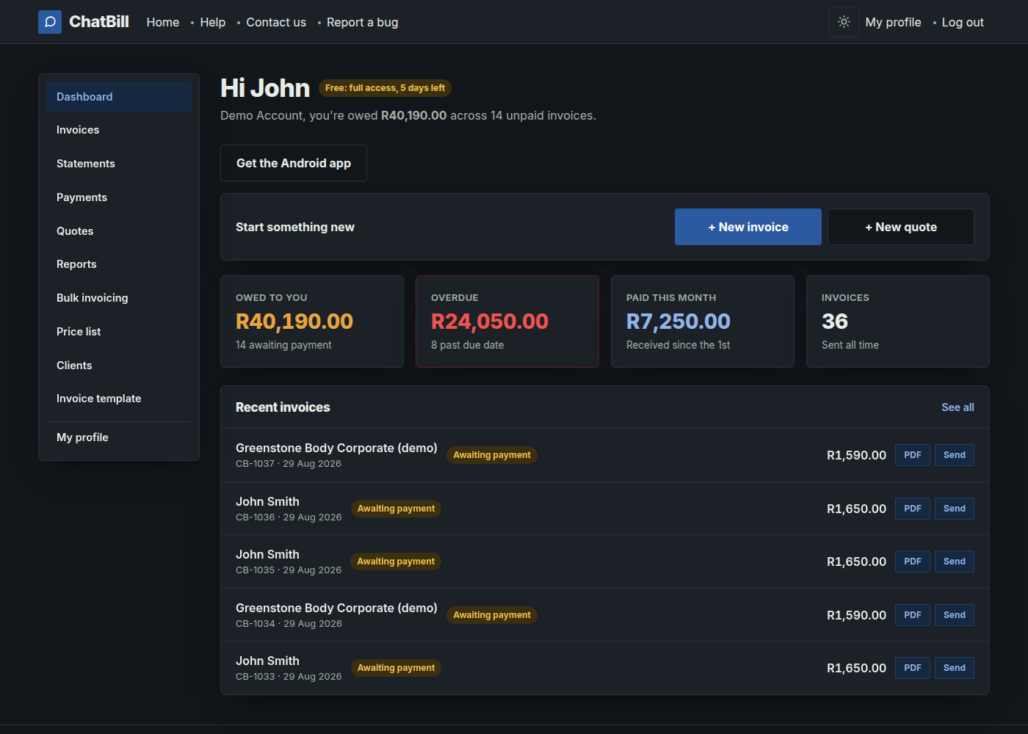
Task: Open the Overdue R24,050.00 card
Action: click(507, 321)
